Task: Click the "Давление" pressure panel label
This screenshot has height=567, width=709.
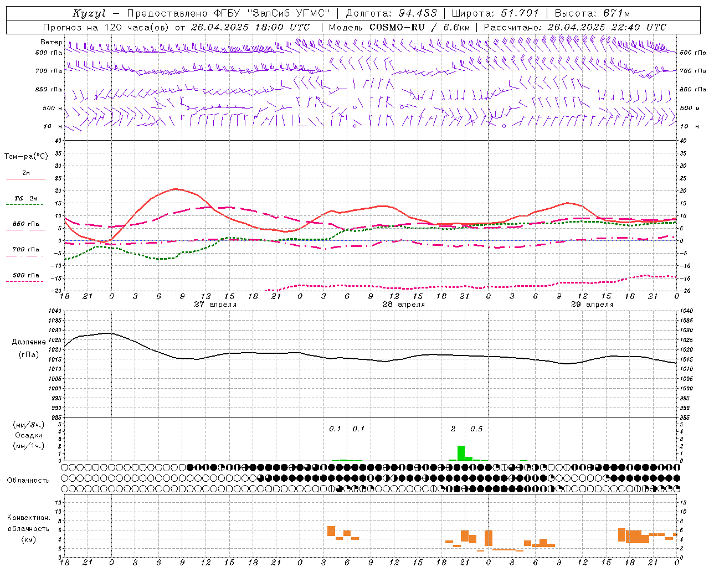Action: (x=29, y=342)
